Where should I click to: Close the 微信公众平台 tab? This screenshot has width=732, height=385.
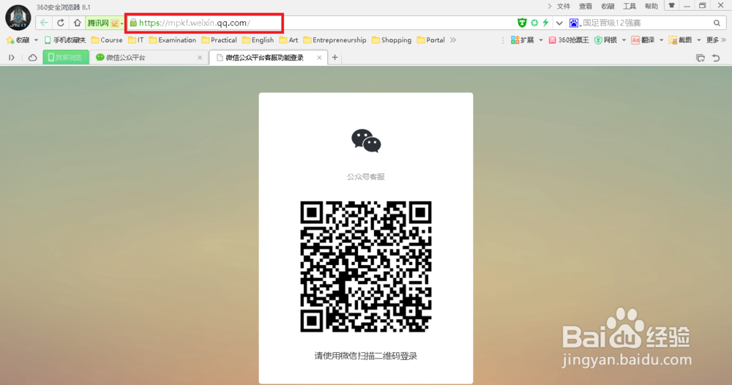pos(200,57)
